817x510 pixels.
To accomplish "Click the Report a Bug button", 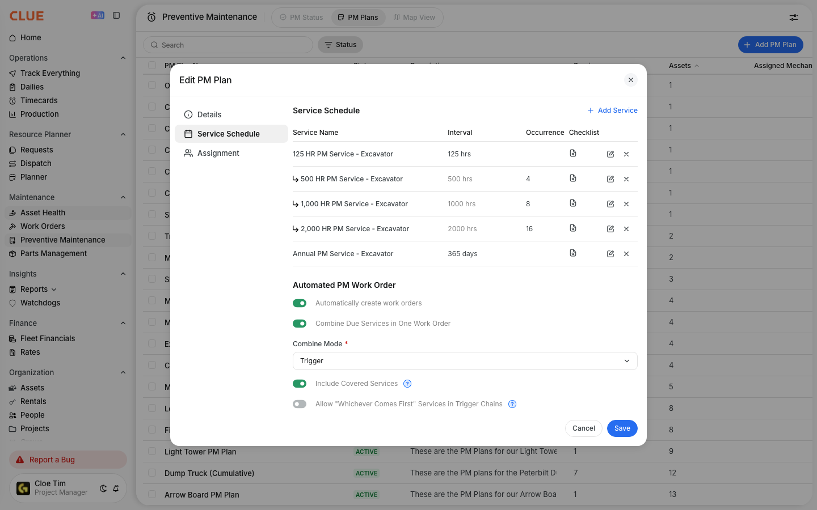I will pos(68,460).
